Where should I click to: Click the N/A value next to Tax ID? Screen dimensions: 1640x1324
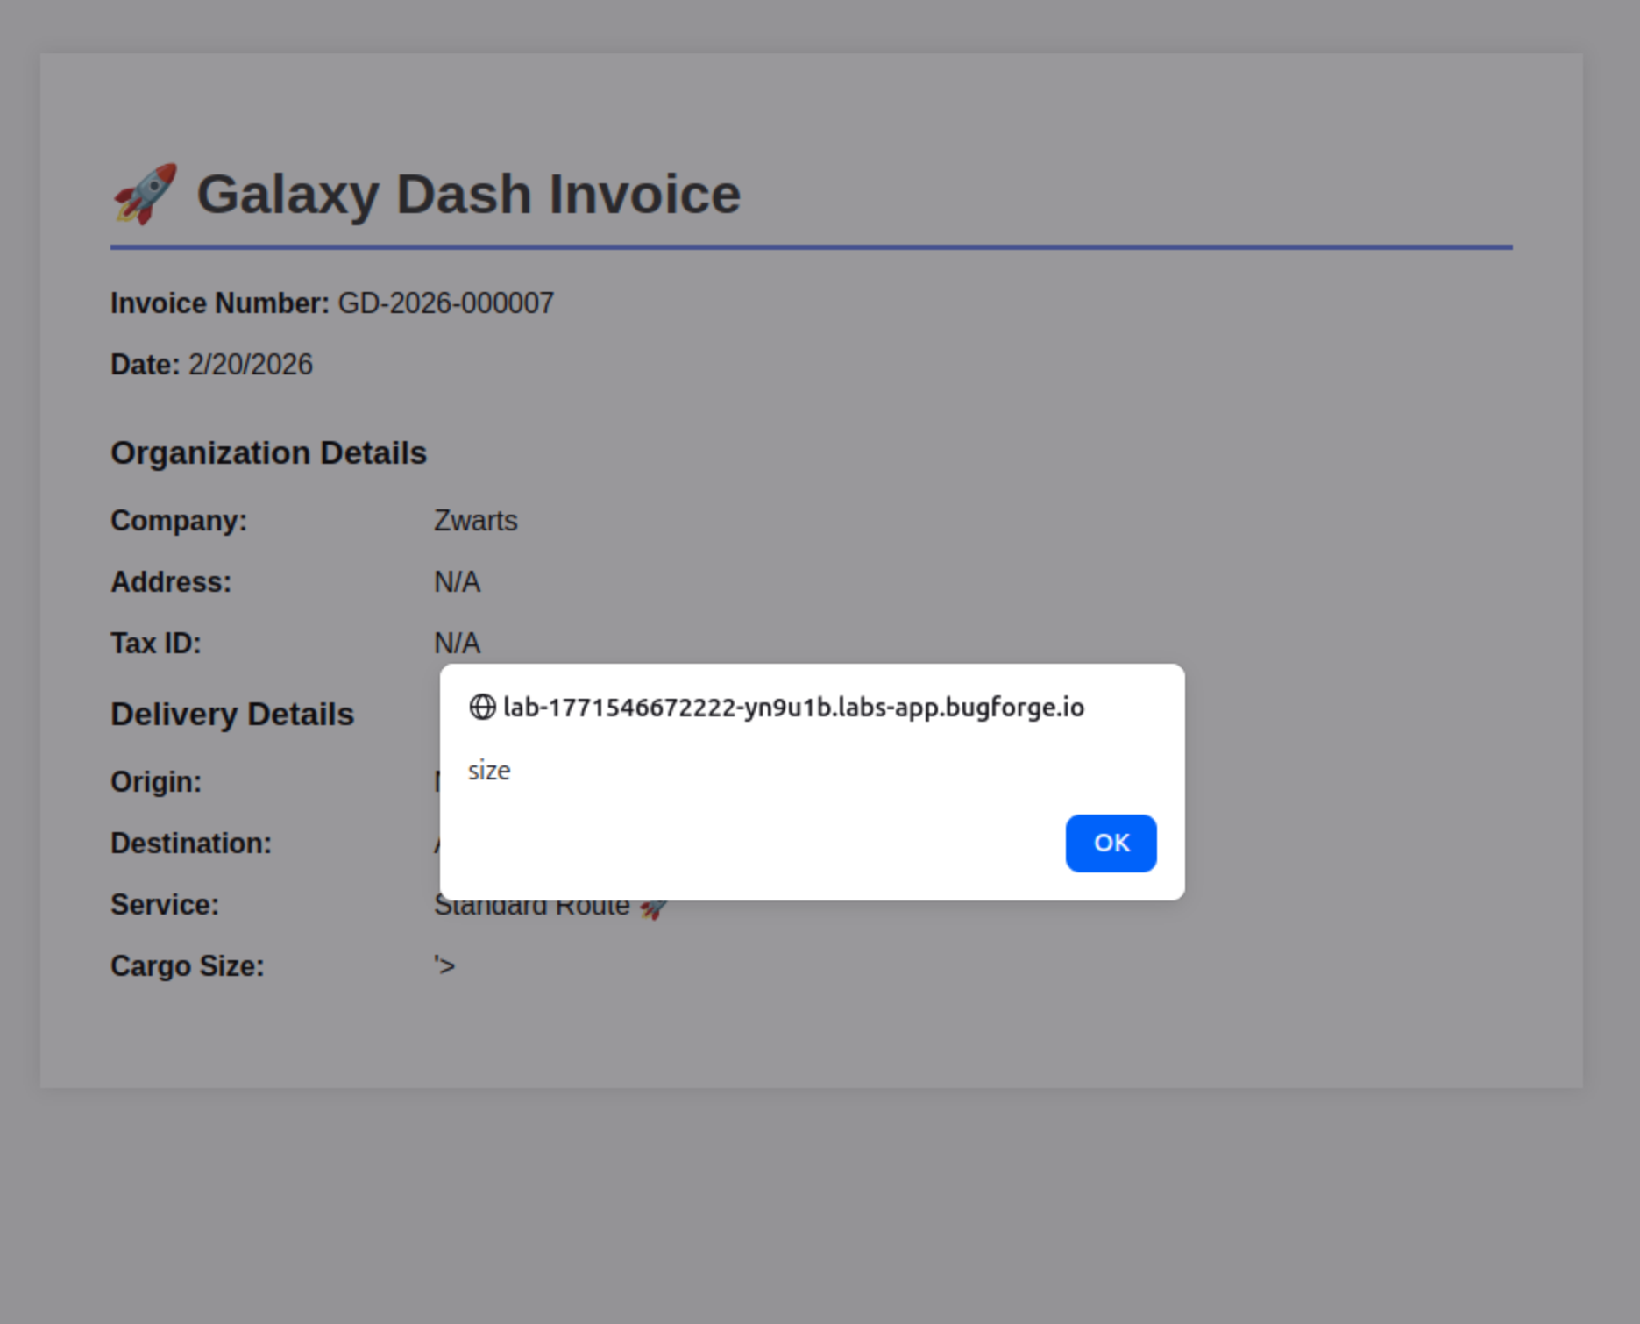(x=457, y=644)
